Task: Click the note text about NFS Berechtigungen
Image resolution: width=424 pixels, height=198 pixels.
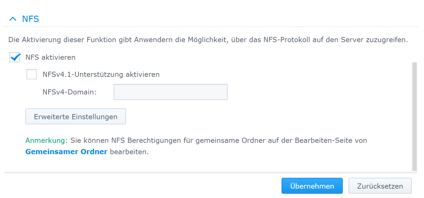Action: pos(219,140)
